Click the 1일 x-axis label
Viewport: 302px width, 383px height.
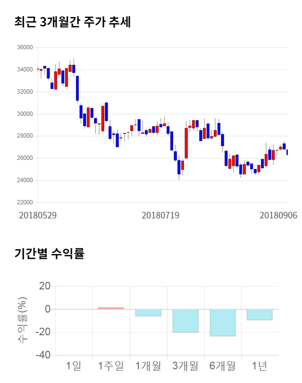[x=74, y=366]
